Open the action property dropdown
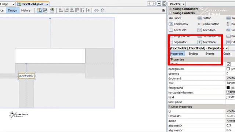 pos(231,121)
